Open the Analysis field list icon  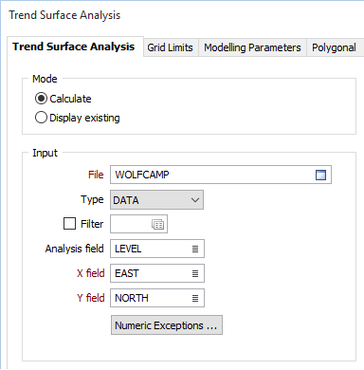pyautogui.click(x=195, y=249)
